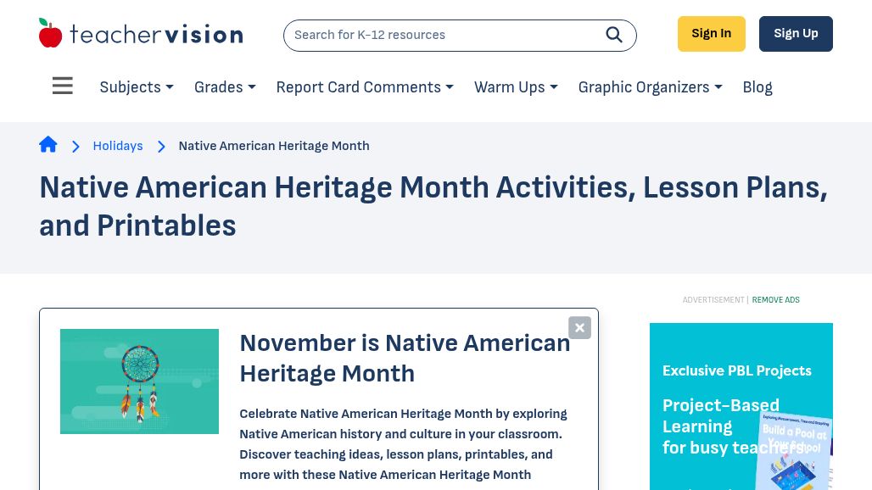Screen dimensions: 872x490
Task: Click the dreamcatcher illustration thumbnail
Action: [x=139, y=381]
